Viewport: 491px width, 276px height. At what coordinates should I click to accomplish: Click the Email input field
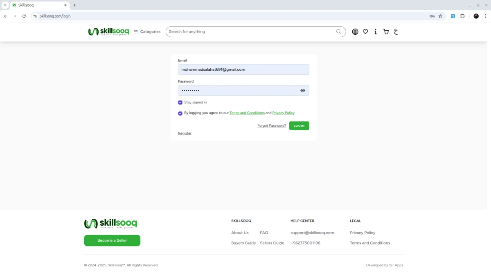point(243,70)
